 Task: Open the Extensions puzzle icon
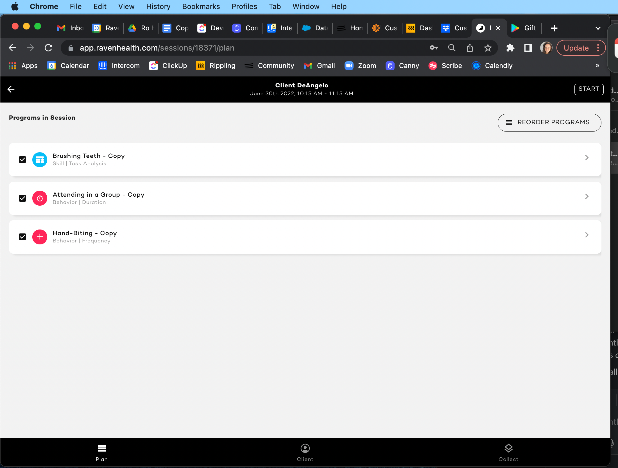(x=510, y=48)
